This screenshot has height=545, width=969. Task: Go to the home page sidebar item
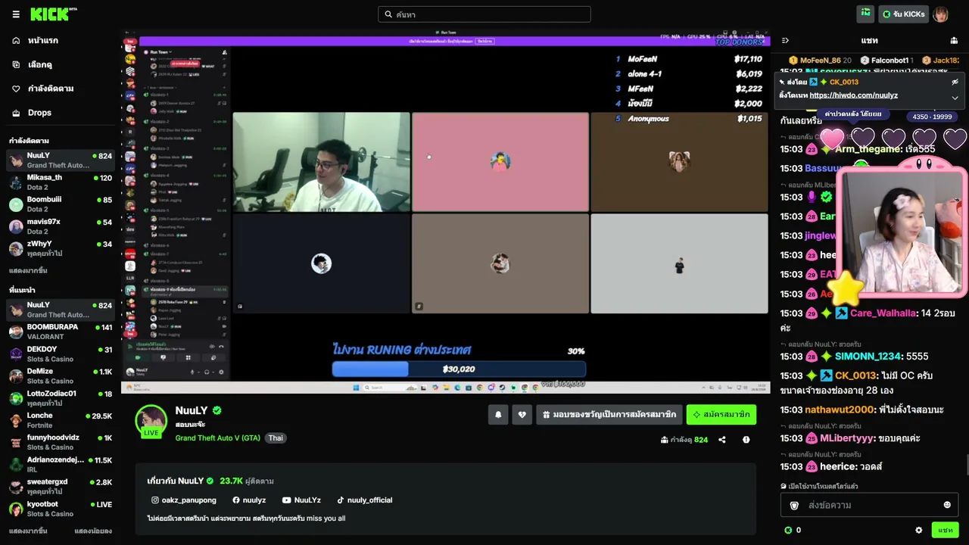[61, 41]
